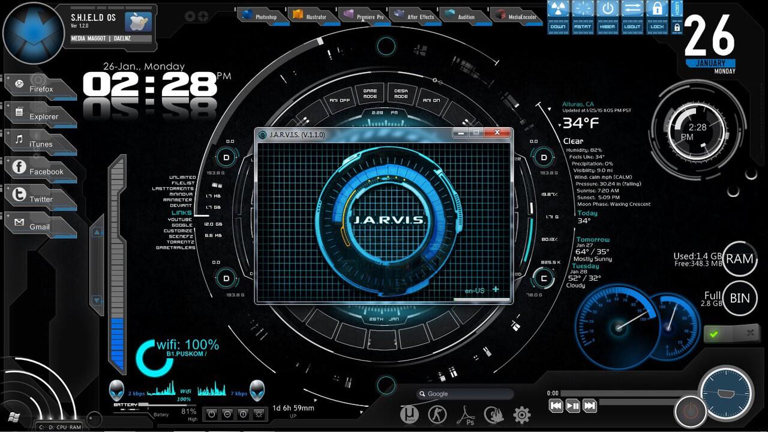Image resolution: width=768 pixels, height=432 pixels.
Task: Click the RSTRT restart button
Action: (x=583, y=27)
